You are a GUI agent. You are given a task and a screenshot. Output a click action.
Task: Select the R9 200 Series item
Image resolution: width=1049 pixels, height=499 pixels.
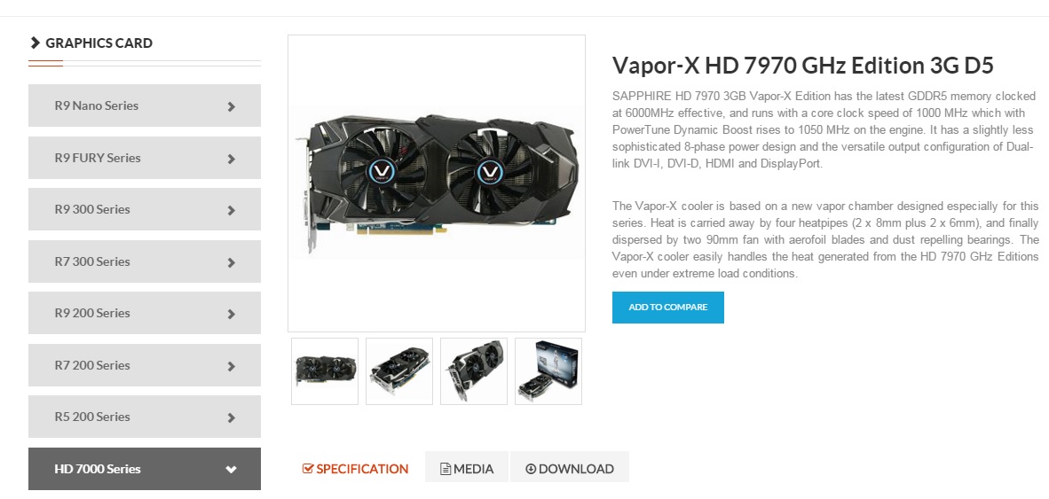point(145,313)
